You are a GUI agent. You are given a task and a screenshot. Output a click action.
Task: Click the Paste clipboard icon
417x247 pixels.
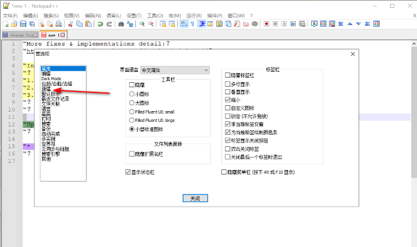point(89,24)
